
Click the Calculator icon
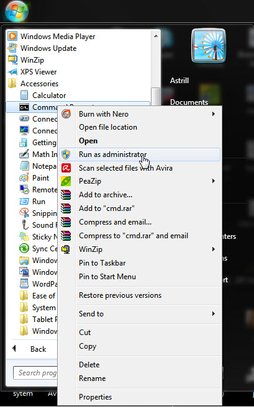(x=24, y=96)
